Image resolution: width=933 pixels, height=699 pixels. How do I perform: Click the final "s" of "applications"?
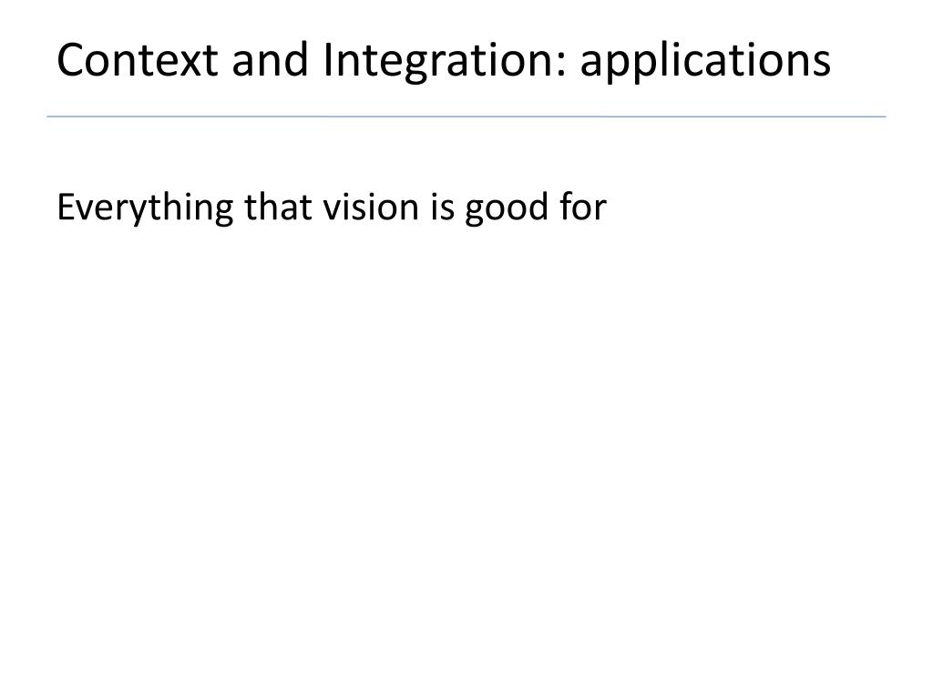822,66
